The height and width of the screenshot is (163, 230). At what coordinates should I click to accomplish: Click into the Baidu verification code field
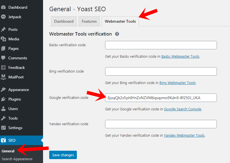(x=161, y=45)
